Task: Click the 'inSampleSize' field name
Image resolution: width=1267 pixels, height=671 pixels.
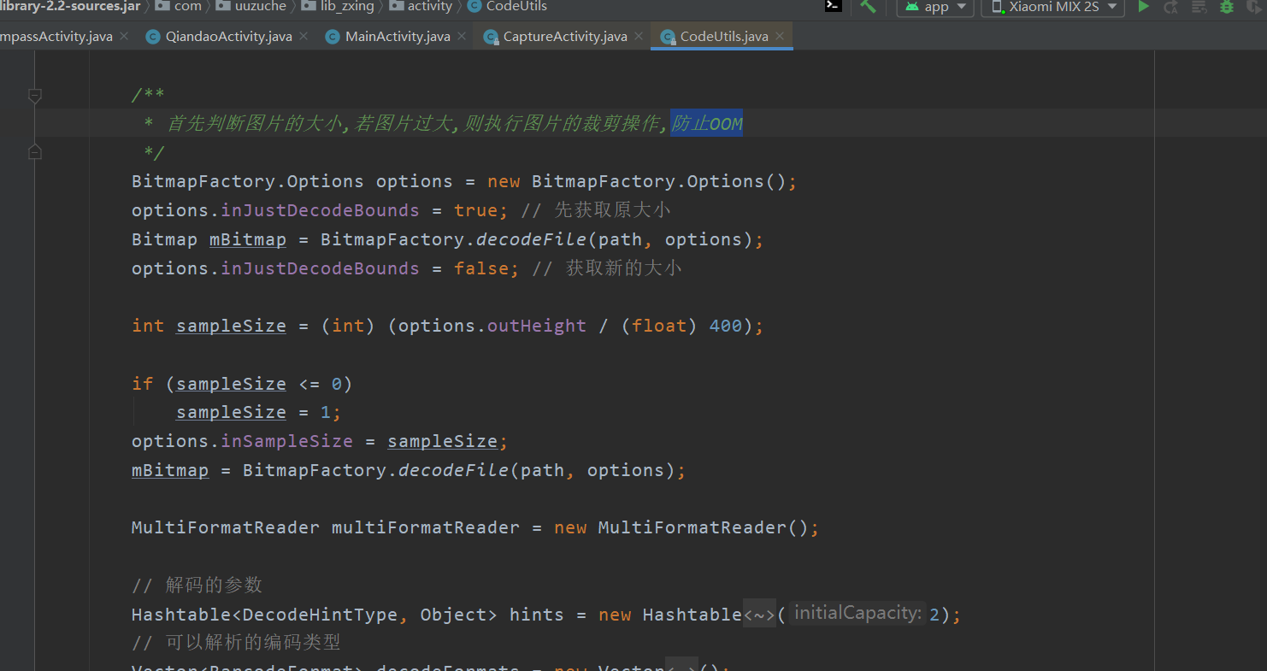Action: point(286,441)
